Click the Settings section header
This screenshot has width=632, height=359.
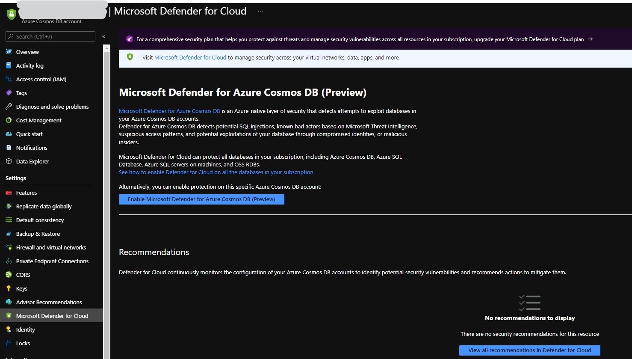(x=16, y=178)
